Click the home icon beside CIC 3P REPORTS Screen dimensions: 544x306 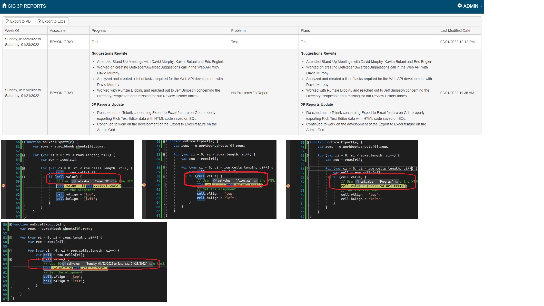click(4, 5)
